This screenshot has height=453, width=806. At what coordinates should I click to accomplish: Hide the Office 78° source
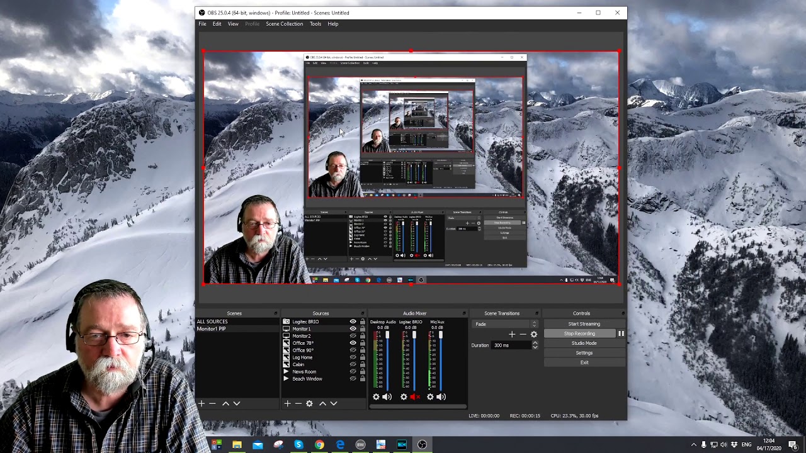[x=353, y=343]
